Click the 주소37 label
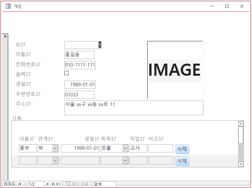The width and height of the screenshot is (252, 188). tap(23, 104)
